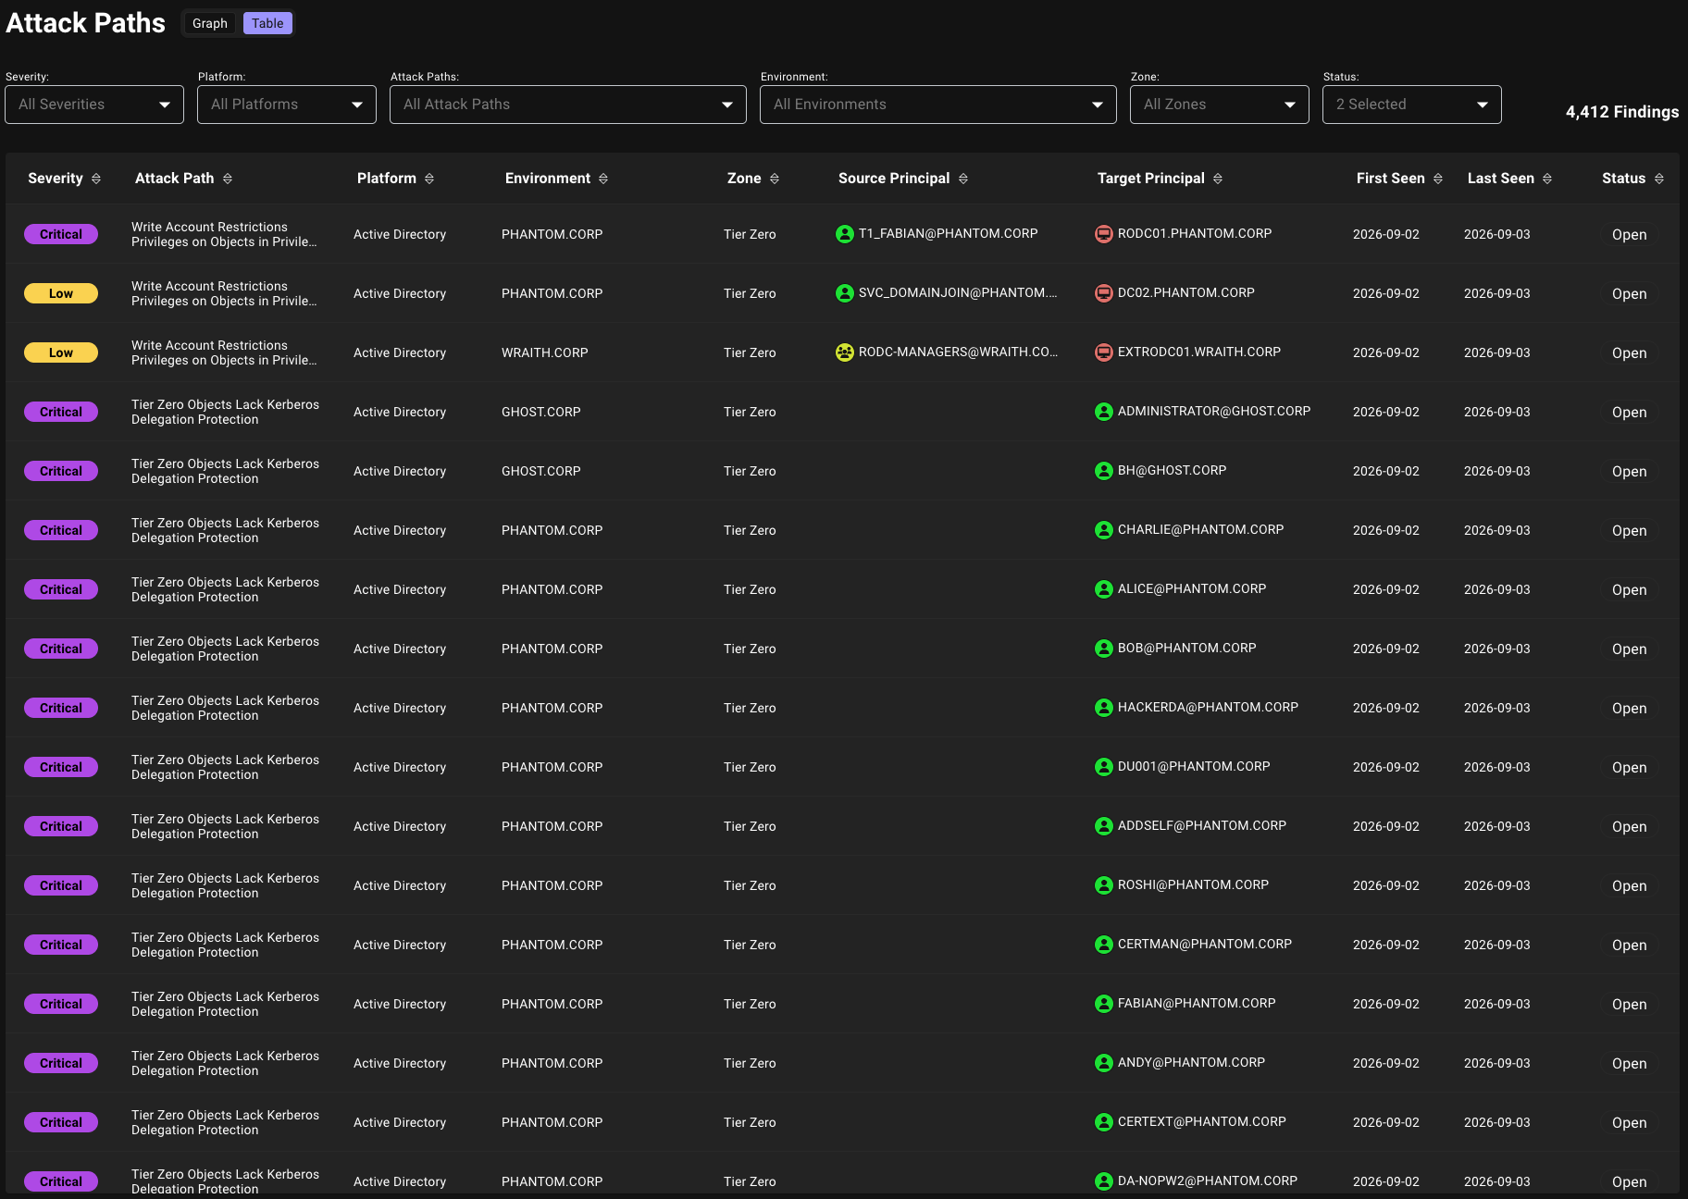Click computer icon beside DC02.PHANTOM.CORP
This screenshot has height=1199, width=1688.
[x=1104, y=293]
